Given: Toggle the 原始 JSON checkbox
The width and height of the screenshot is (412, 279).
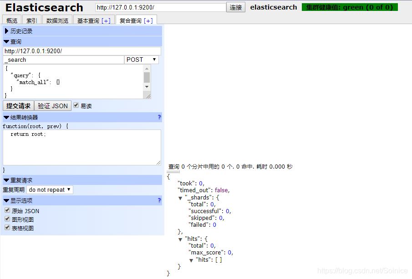Looking at the screenshot, I should (7, 210).
